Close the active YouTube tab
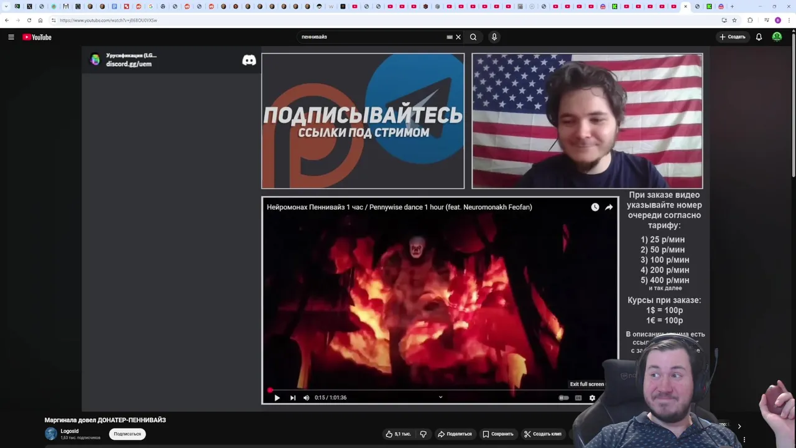This screenshot has height=448, width=796. coord(685,6)
